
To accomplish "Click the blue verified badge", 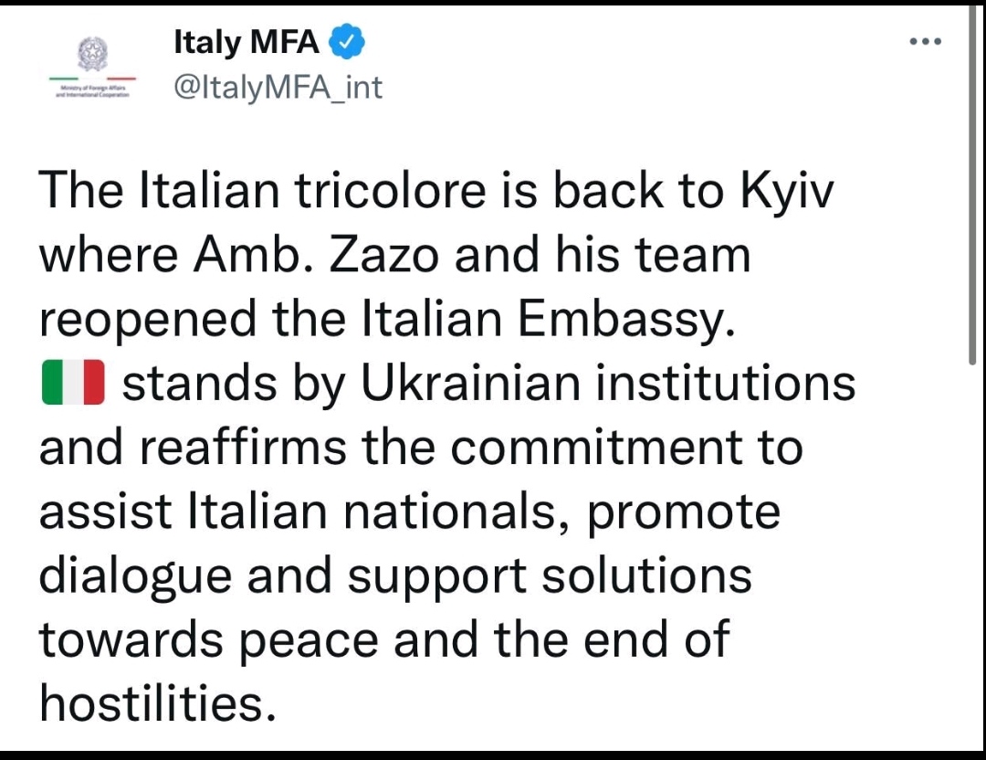I will click(x=347, y=41).
